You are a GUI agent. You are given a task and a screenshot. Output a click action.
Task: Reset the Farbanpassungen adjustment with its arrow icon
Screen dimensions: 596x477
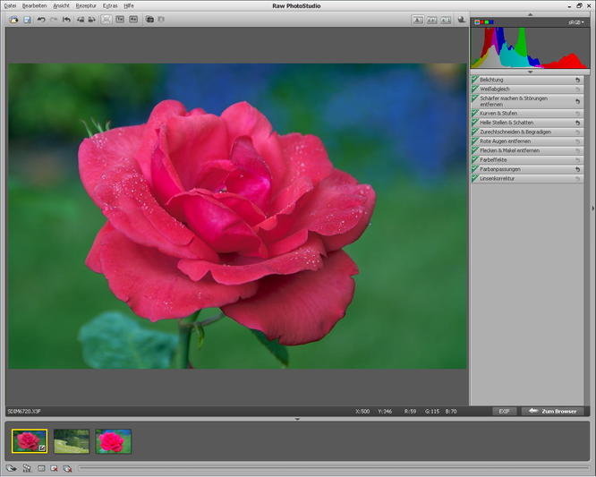(577, 169)
